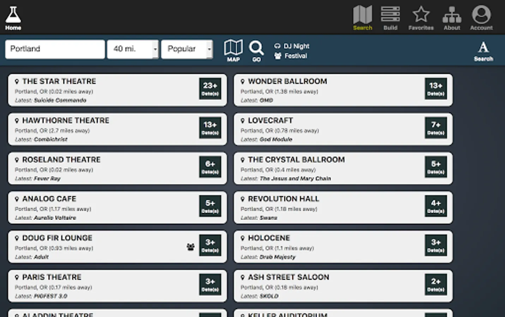Click the 5+ Date(s) badge for Crystal Ballroom
The image size is (505, 317).
[x=436, y=167]
